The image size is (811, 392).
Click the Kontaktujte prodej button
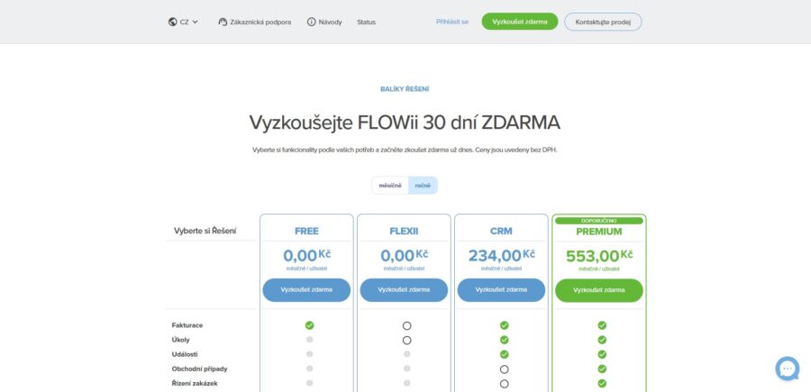[603, 22]
